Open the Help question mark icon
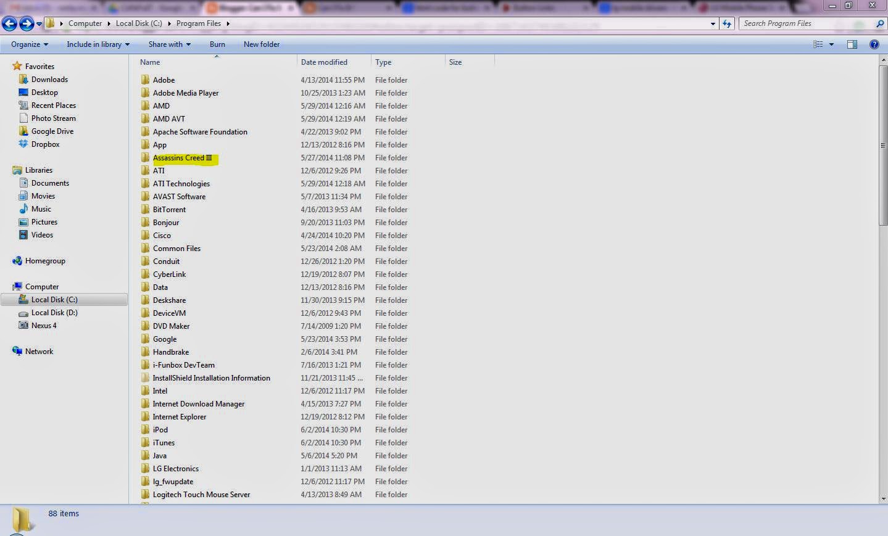The height and width of the screenshot is (536, 888). 874,44
